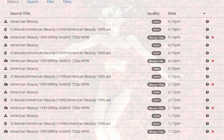Click the red X on the 3:13pm row
The height and width of the screenshot is (140, 224).
(x=213, y=84)
